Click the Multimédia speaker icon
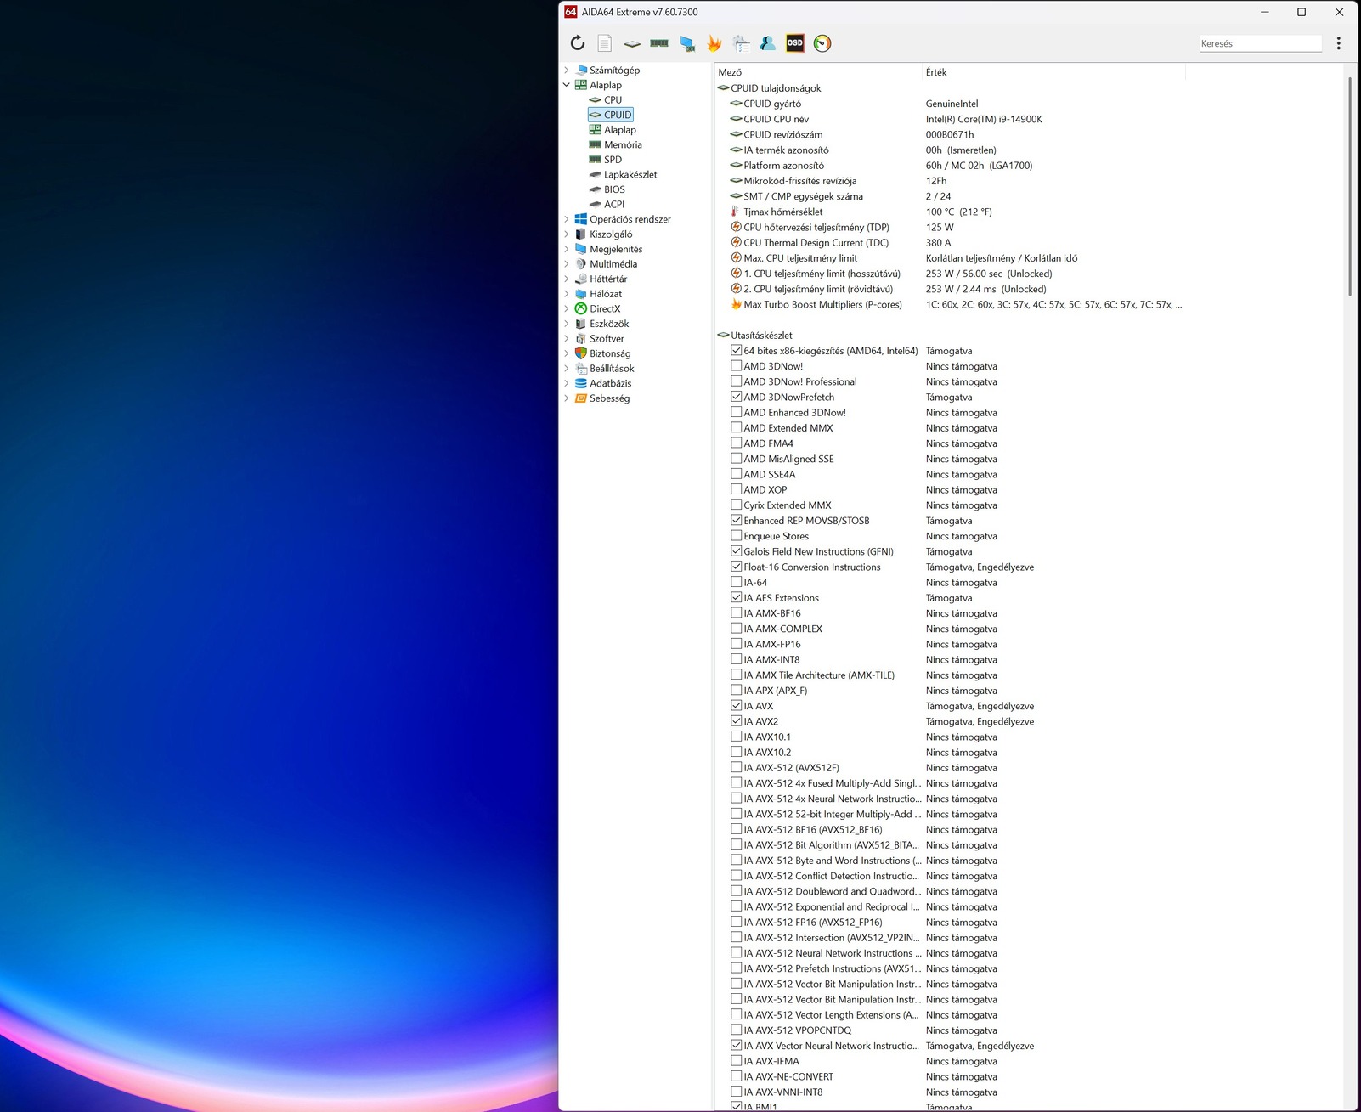1361x1112 pixels. (x=581, y=264)
